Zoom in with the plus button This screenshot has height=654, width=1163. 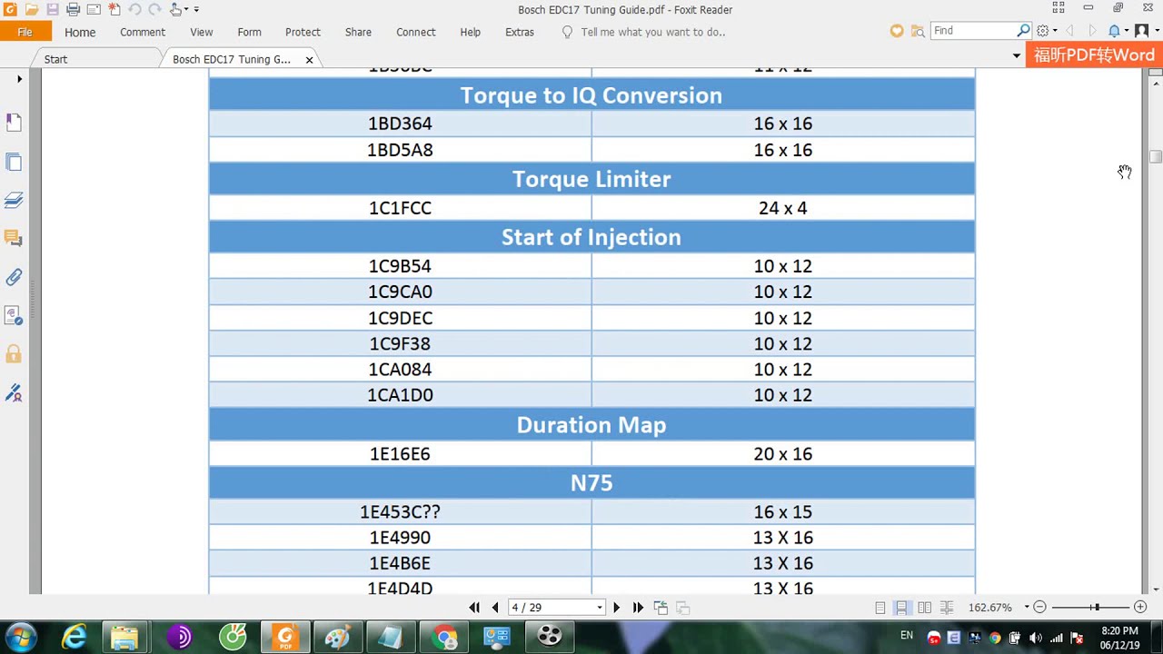[1140, 607]
